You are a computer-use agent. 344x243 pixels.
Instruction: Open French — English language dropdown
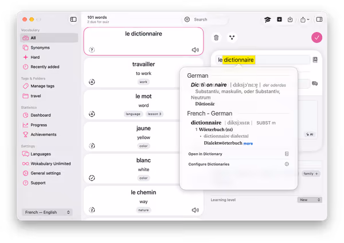[x=47, y=212]
